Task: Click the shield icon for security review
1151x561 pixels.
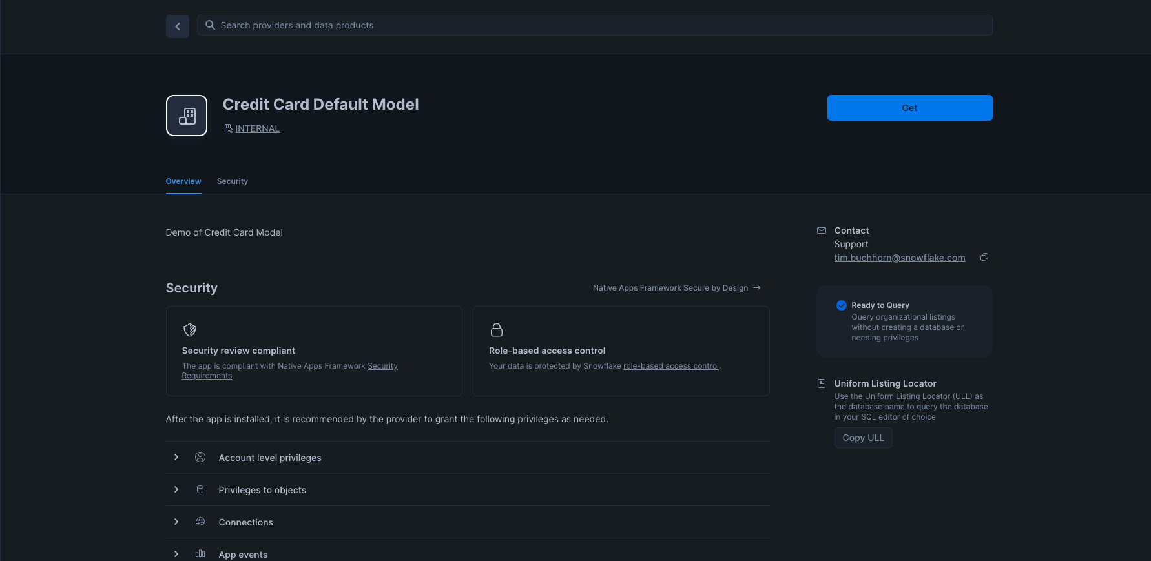Action: pos(190,330)
